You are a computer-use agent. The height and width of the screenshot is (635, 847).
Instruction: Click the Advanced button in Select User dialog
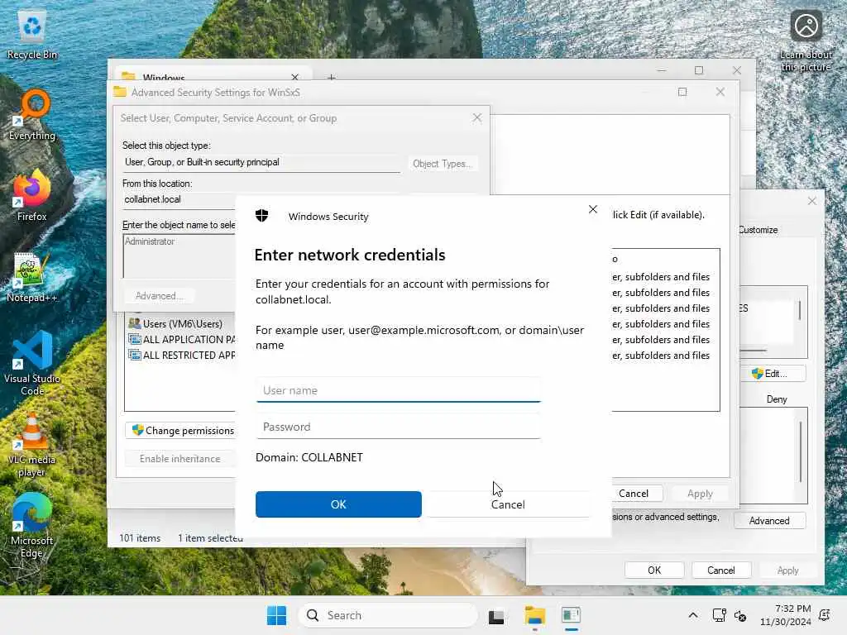pos(159,296)
